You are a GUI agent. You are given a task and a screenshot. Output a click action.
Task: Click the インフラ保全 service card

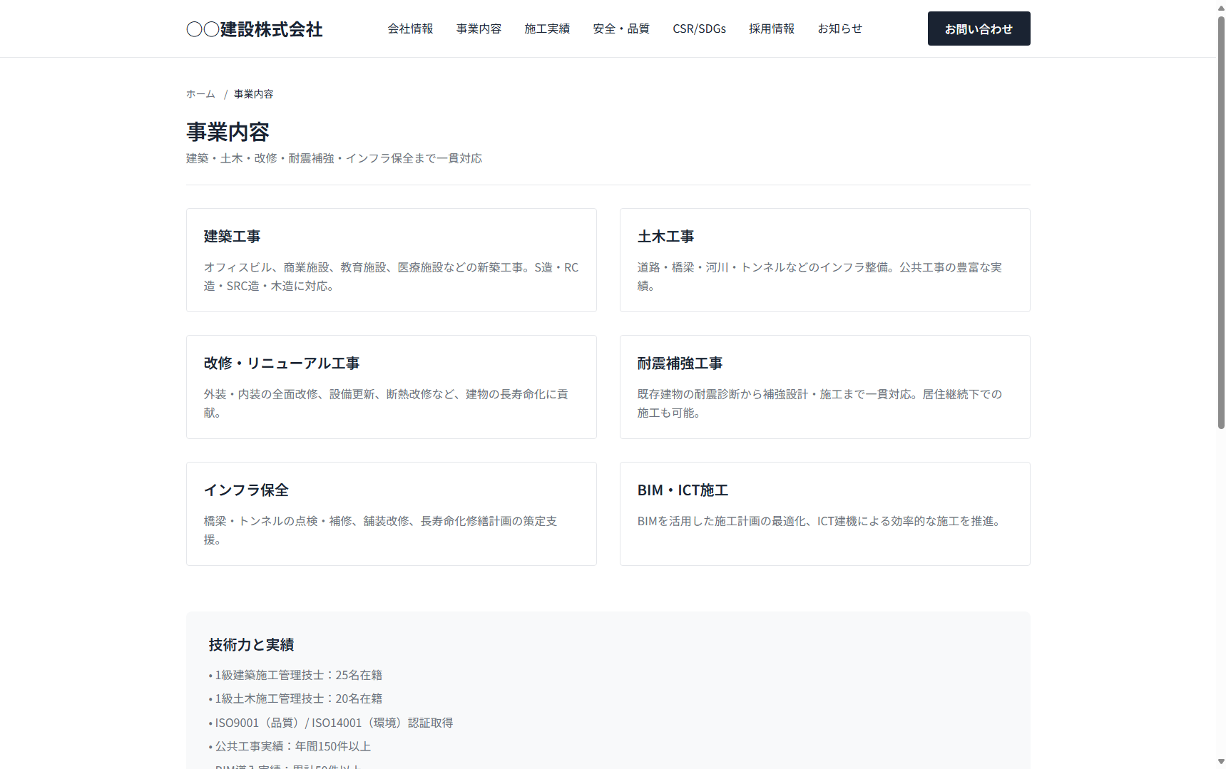(x=391, y=513)
